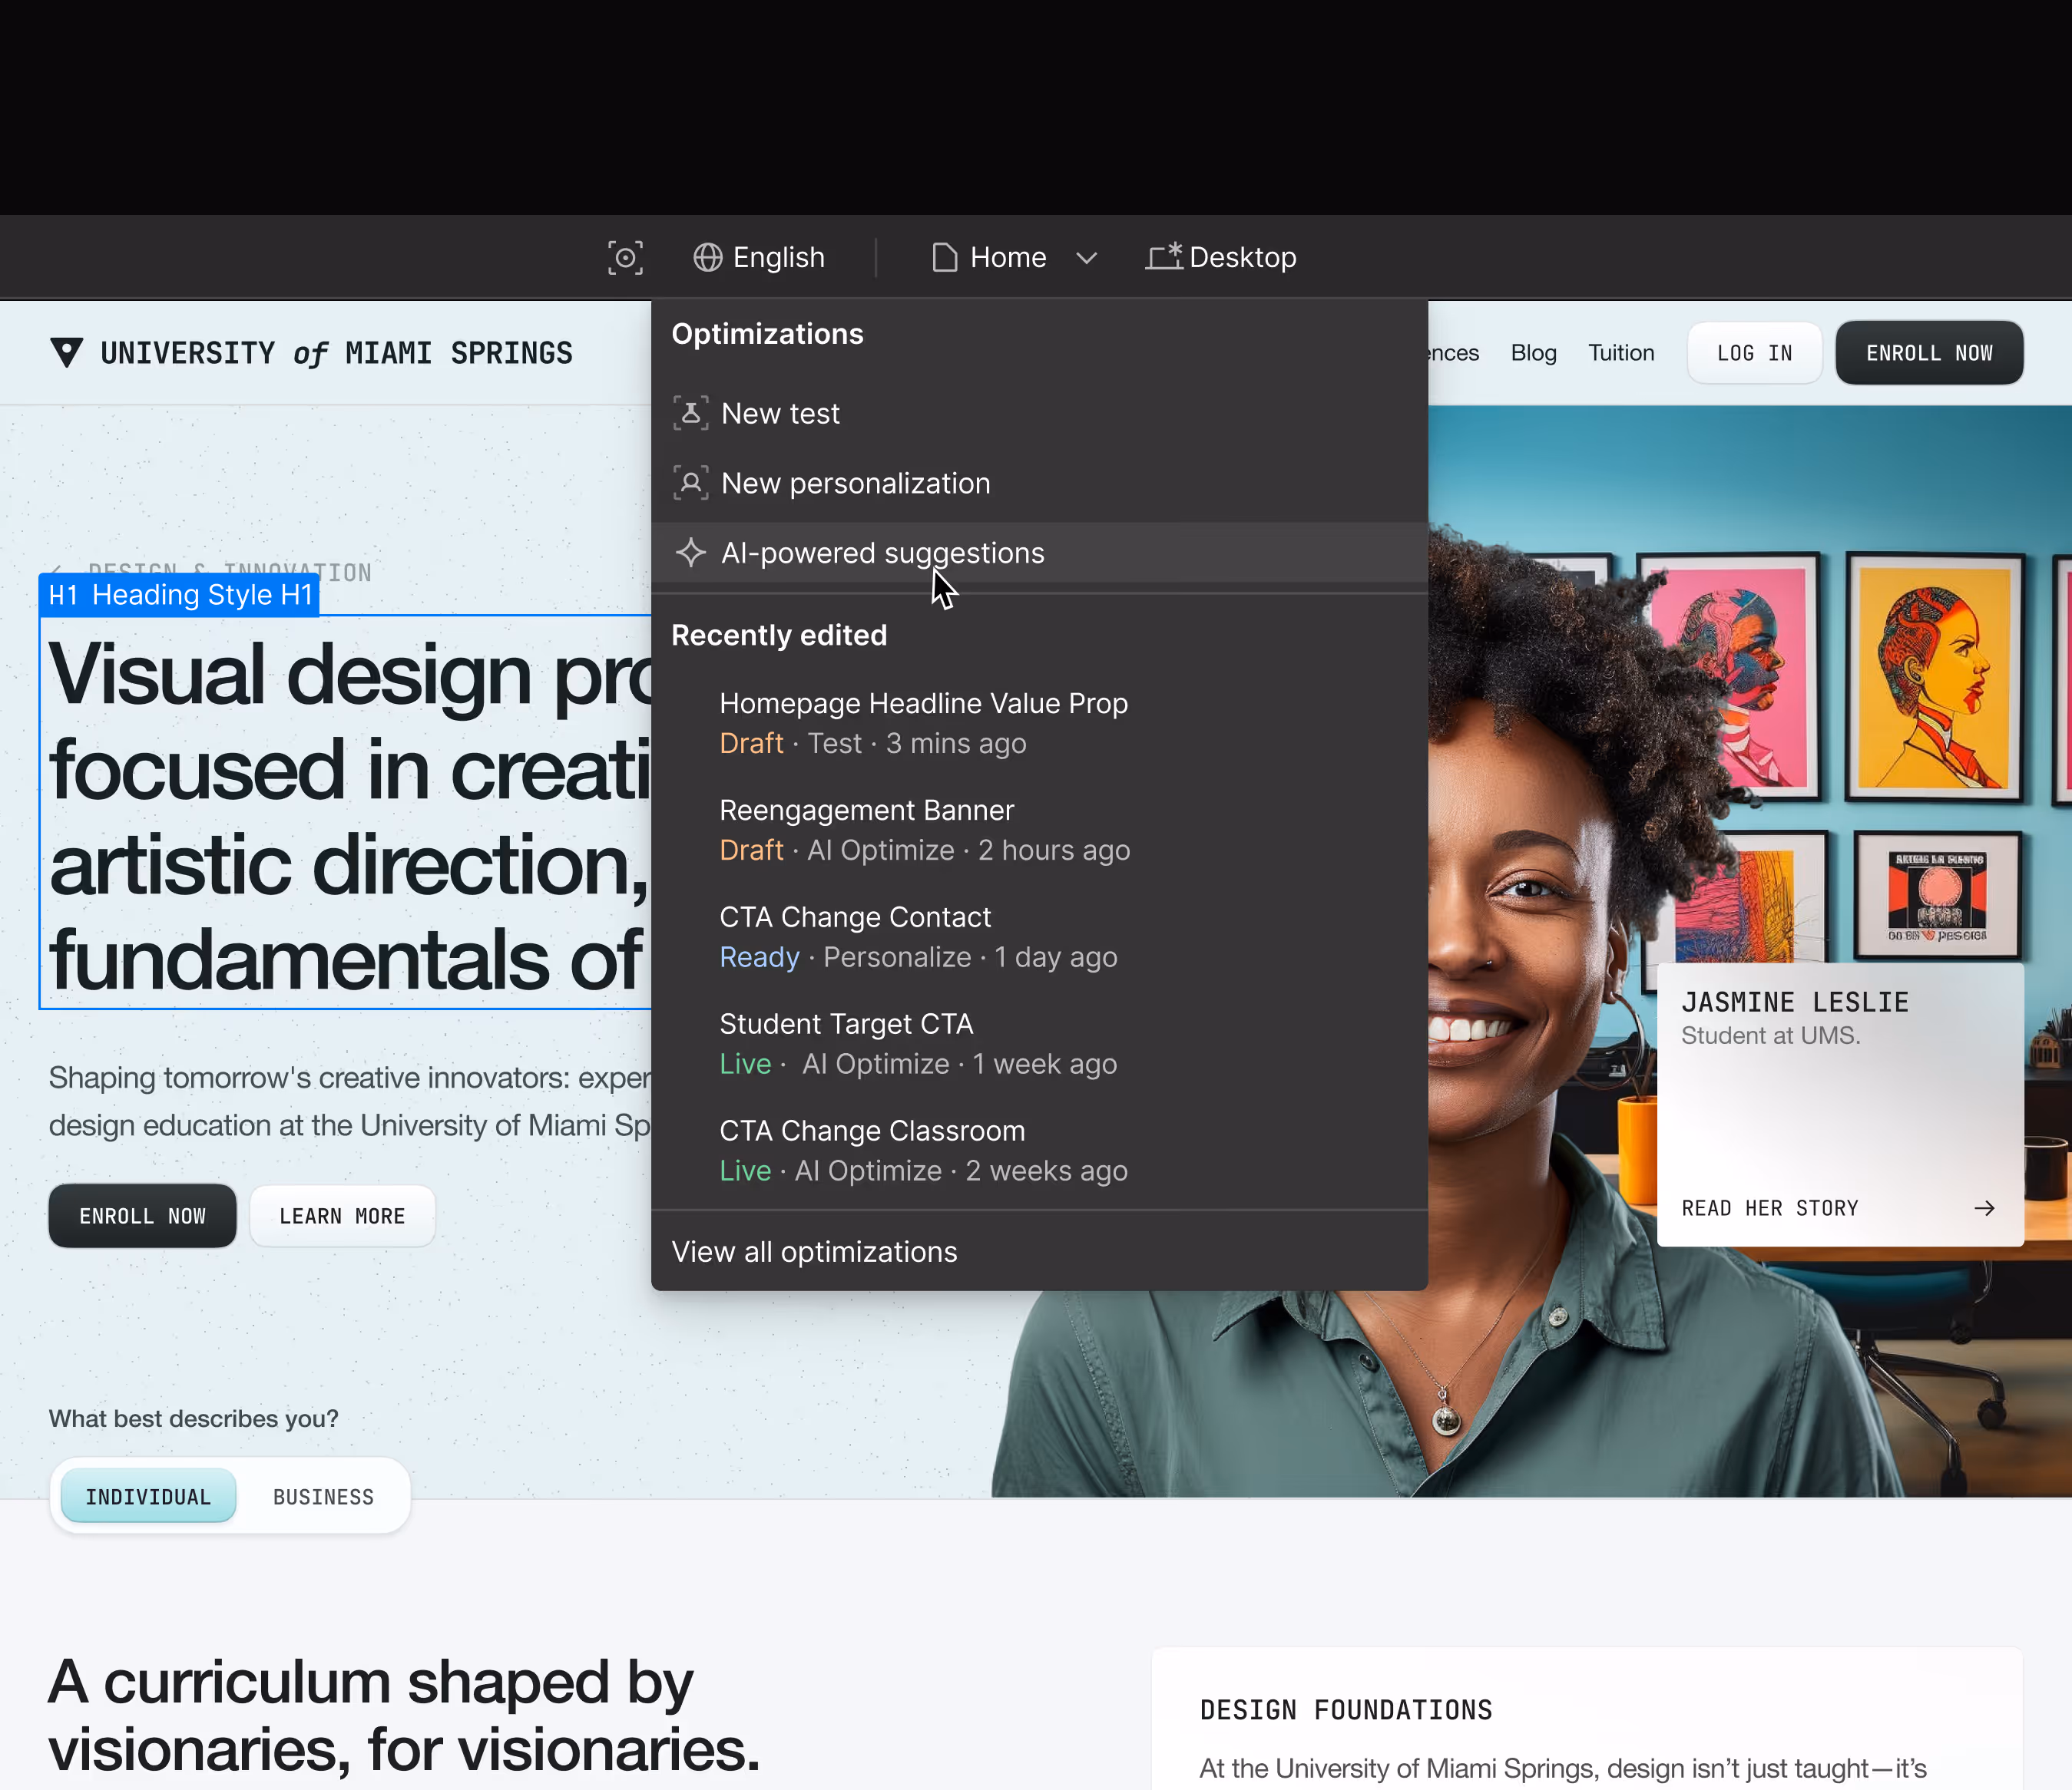Image resolution: width=2072 pixels, height=1790 pixels.
Task: Click the Learn More button
Action: click(x=342, y=1217)
